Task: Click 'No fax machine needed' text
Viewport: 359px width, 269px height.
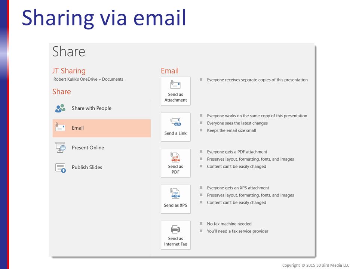Action: (229, 224)
